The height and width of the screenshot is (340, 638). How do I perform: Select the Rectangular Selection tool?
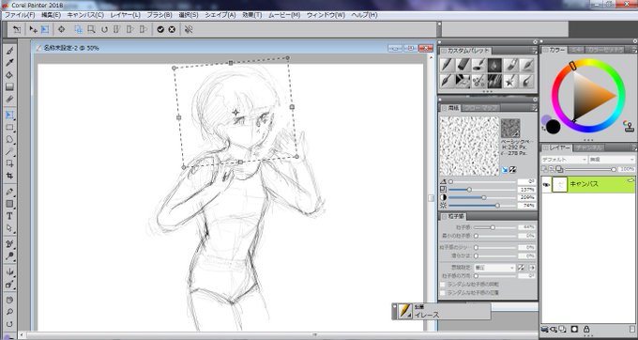point(9,127)
